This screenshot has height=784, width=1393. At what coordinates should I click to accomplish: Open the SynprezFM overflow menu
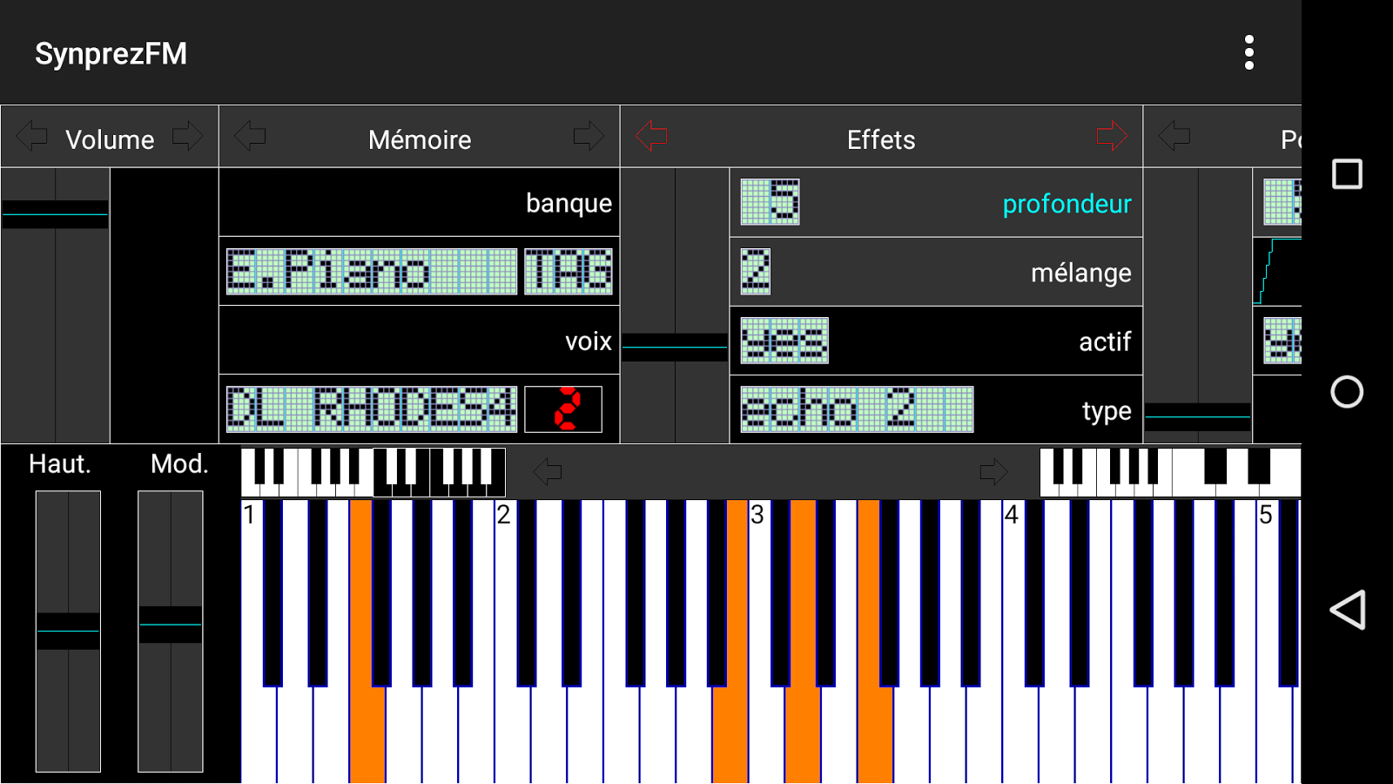click(x=1249, y=52)
